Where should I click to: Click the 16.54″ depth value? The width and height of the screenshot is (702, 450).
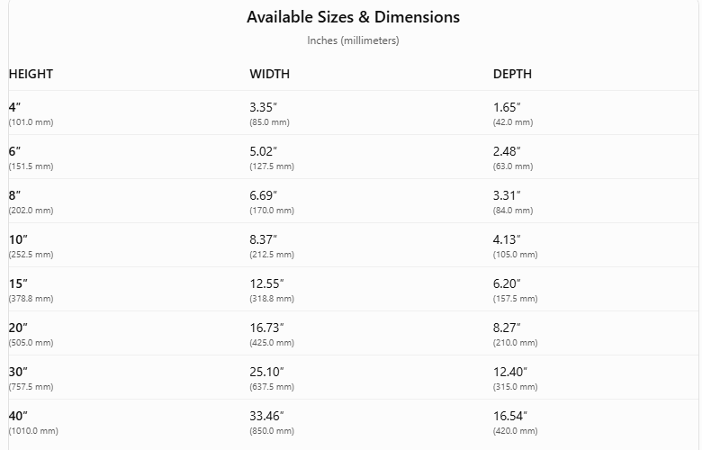(510, 416)
